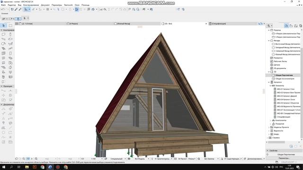Click the Navigator vertical scrollbar
Viewport: 303px width, 170px height.
[302, 93]
